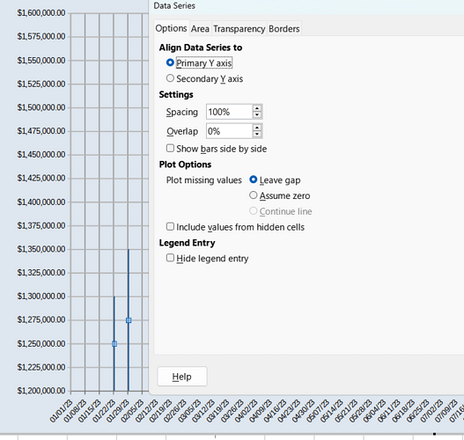The height and width of the screenshot is (440, 464).
Task: Increase Spacing with the up arrow
Action: [257, 108]
